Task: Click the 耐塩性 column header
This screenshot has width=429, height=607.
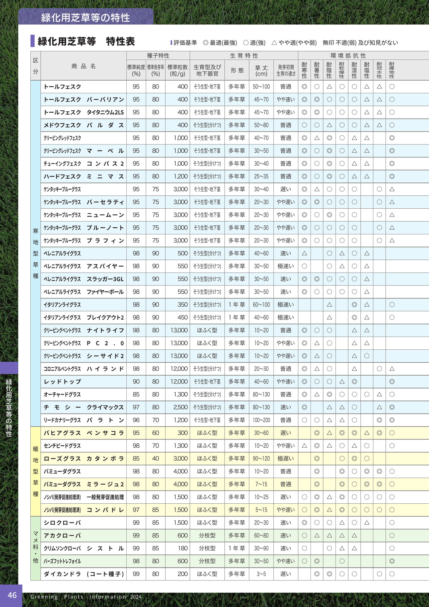Action: click(x=367, y=70)
